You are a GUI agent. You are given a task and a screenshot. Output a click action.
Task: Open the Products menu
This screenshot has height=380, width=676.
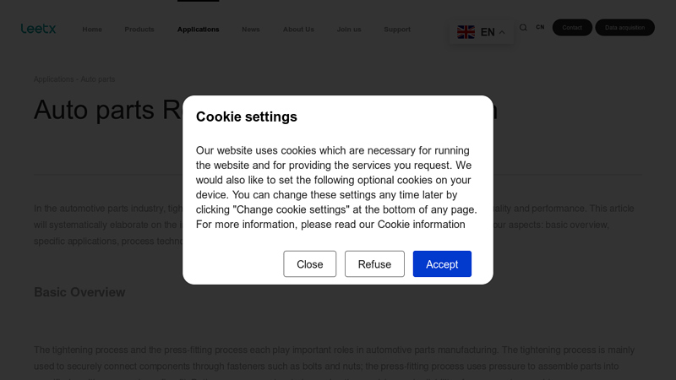coord(139,30)
